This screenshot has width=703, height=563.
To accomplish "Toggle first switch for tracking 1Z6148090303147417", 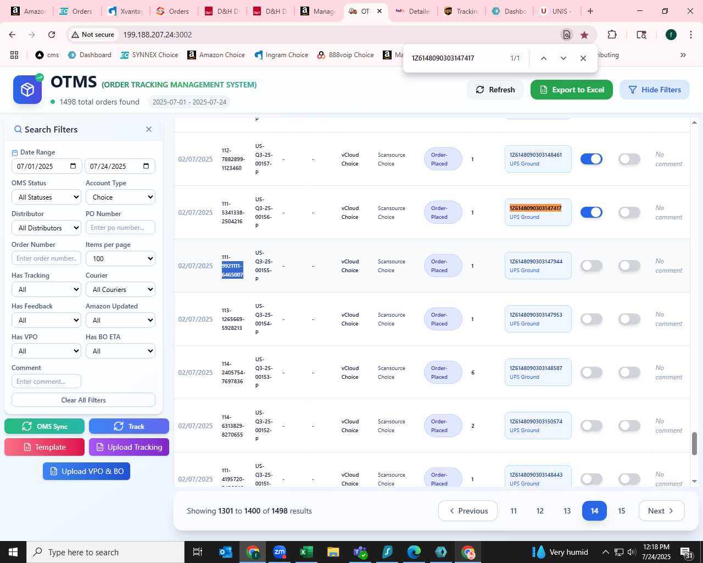I will click(x=592, y=212).
